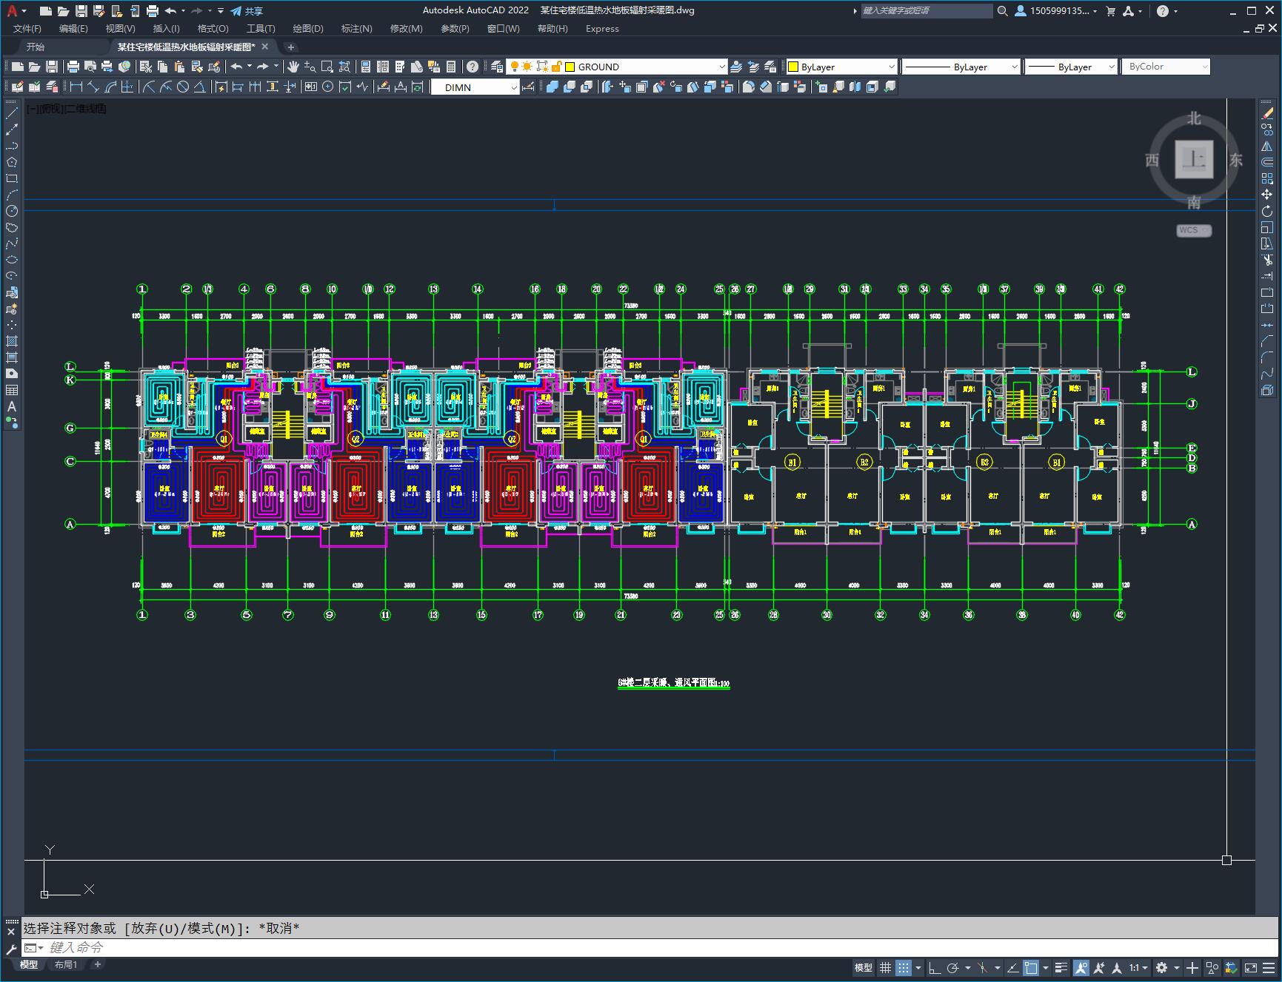The image size is (1282, 982).
Task: Open the Express menu
Action: pos(602,29)
